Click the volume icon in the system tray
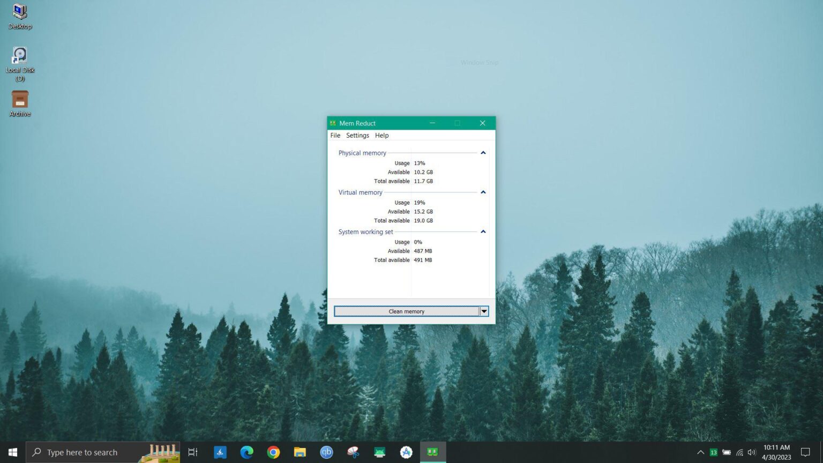 point(751,452)
